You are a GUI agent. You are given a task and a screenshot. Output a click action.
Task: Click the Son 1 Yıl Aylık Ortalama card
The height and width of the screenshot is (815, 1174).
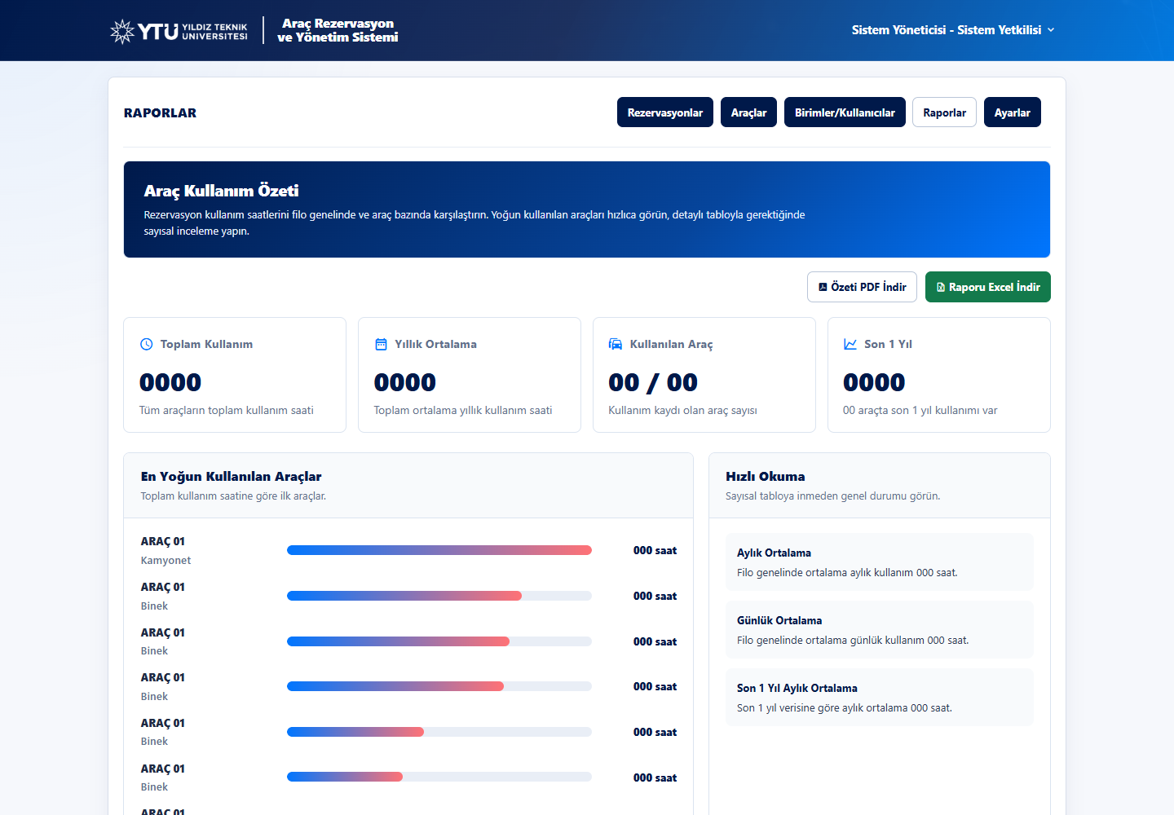click(880, 698)
